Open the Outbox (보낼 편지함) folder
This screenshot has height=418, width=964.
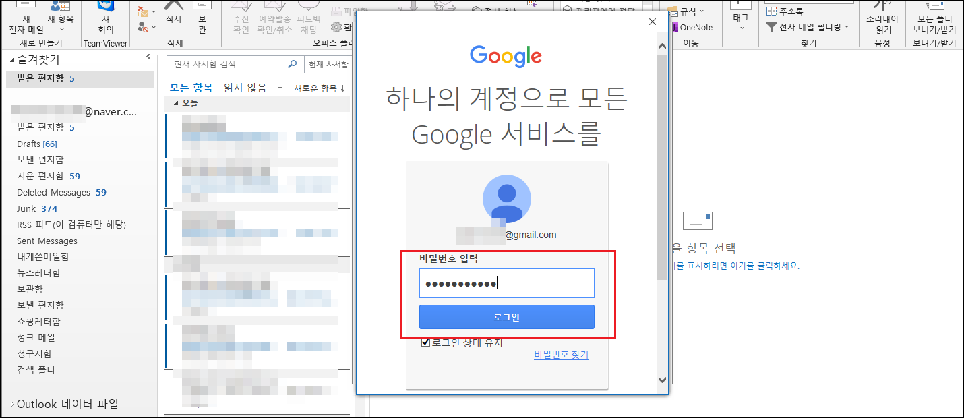[x=40, y=305]
